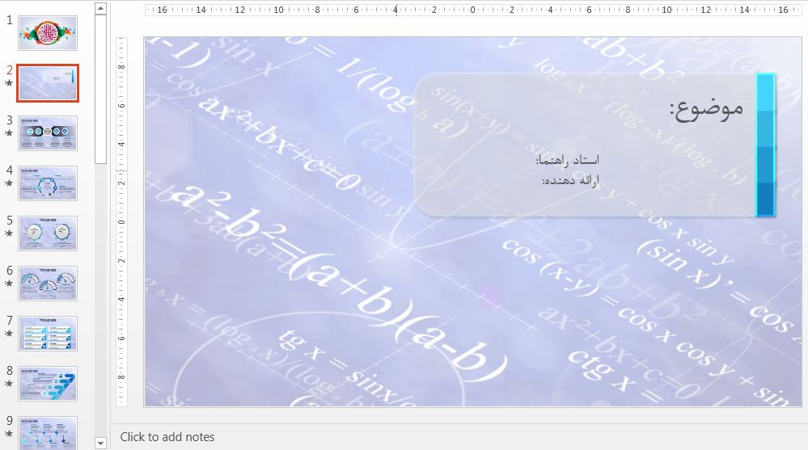This screenshot has width=808, height=450.
Task: Click the 'ارائه دهنده:' text line
Action: coord(570,180)
